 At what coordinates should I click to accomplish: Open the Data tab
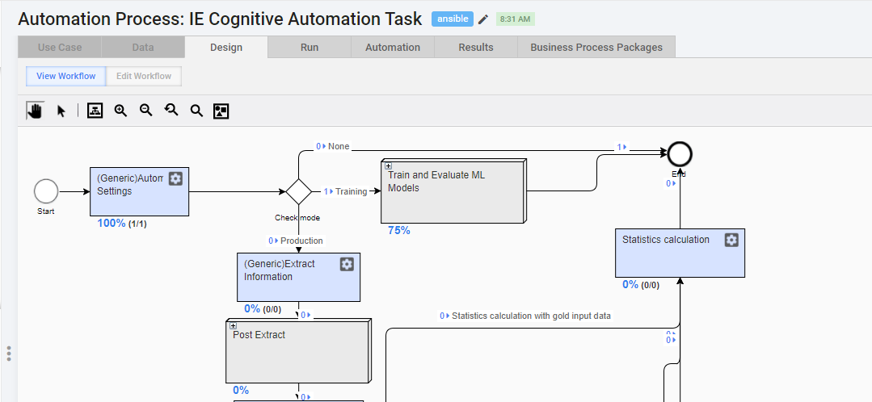click(143, 47)
